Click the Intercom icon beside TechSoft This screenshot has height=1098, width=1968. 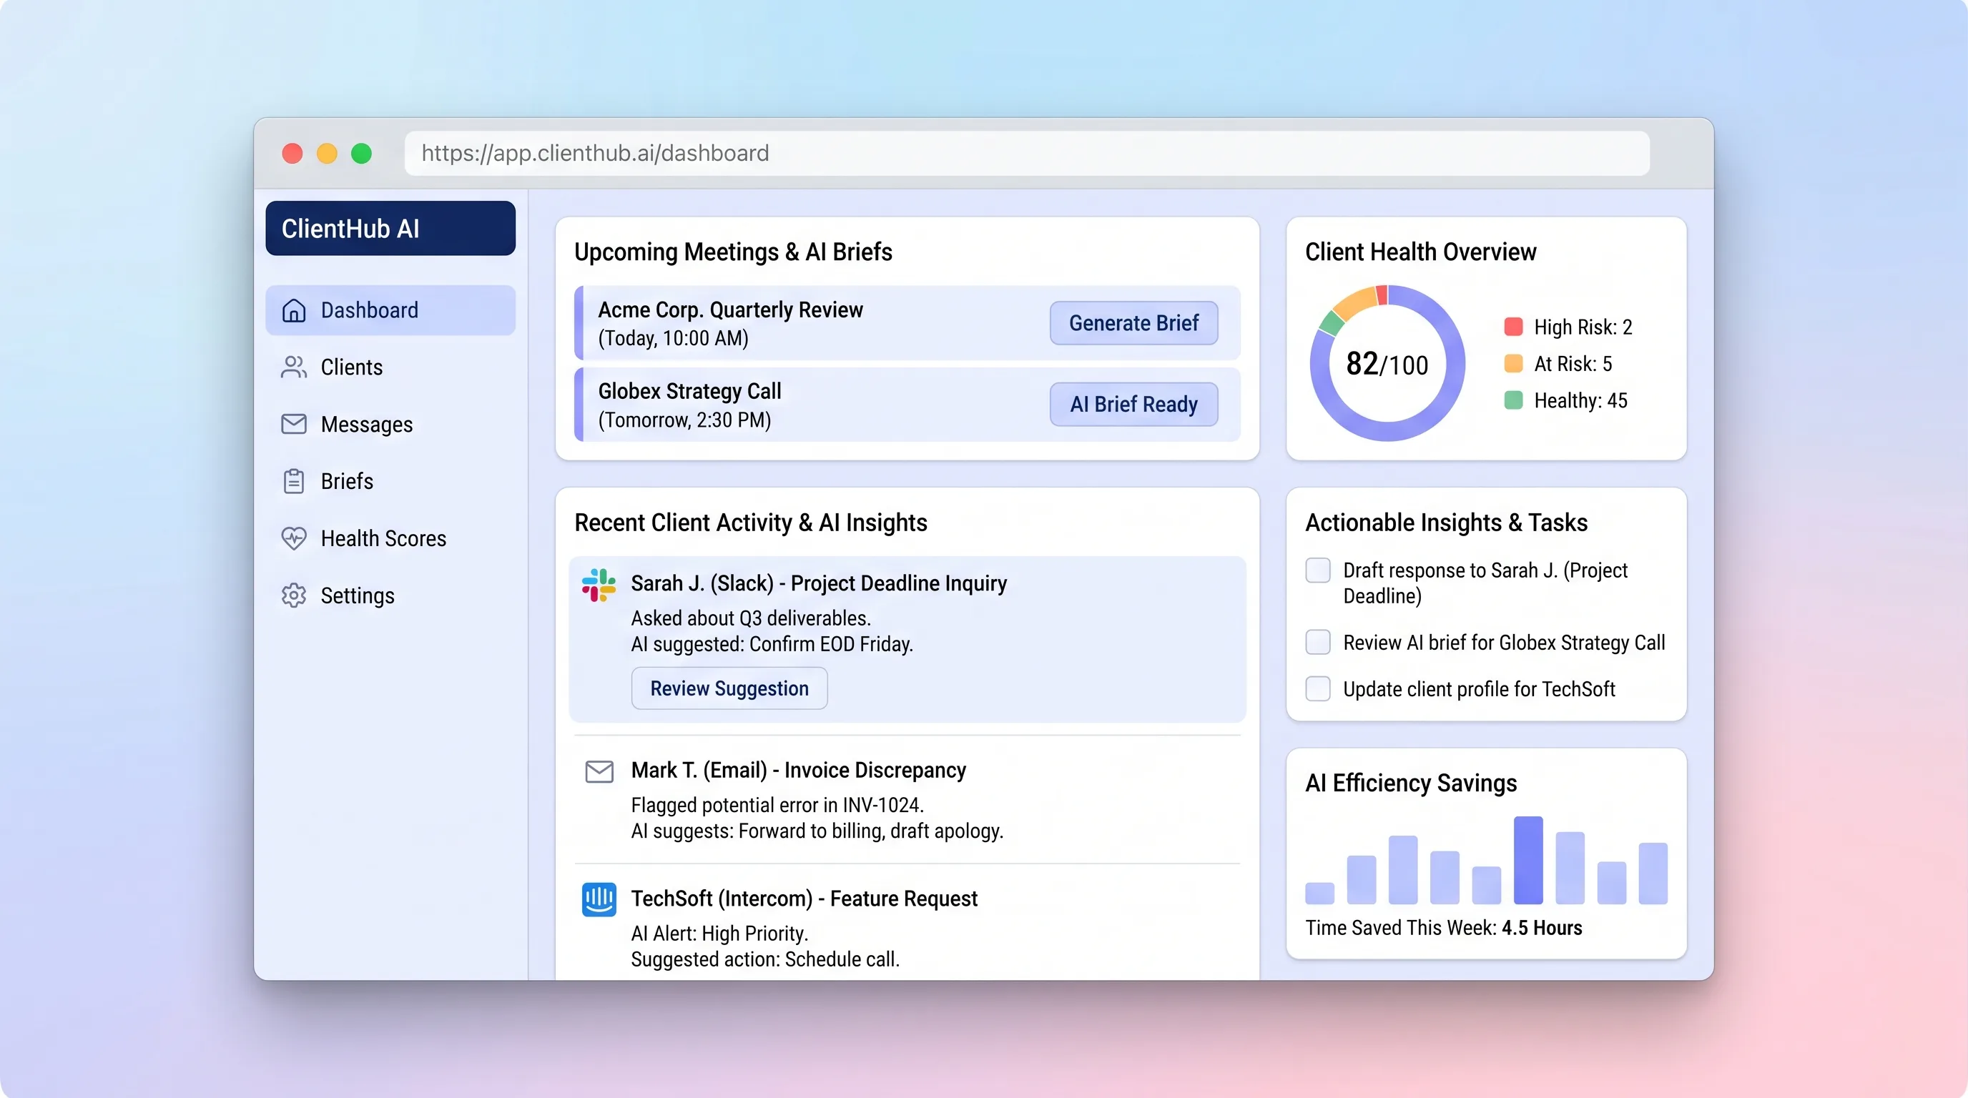click(x=599, y=899)
